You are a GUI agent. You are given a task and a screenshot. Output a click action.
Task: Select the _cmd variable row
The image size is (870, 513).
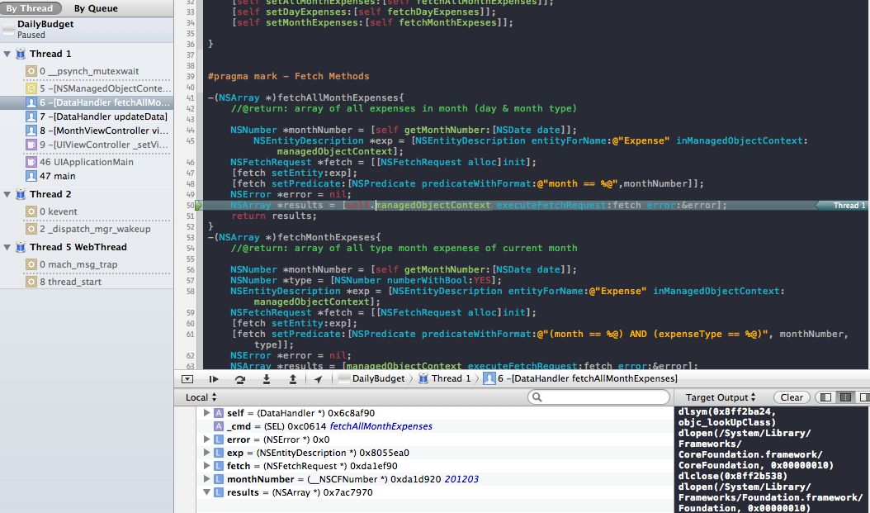pos(436,426)
